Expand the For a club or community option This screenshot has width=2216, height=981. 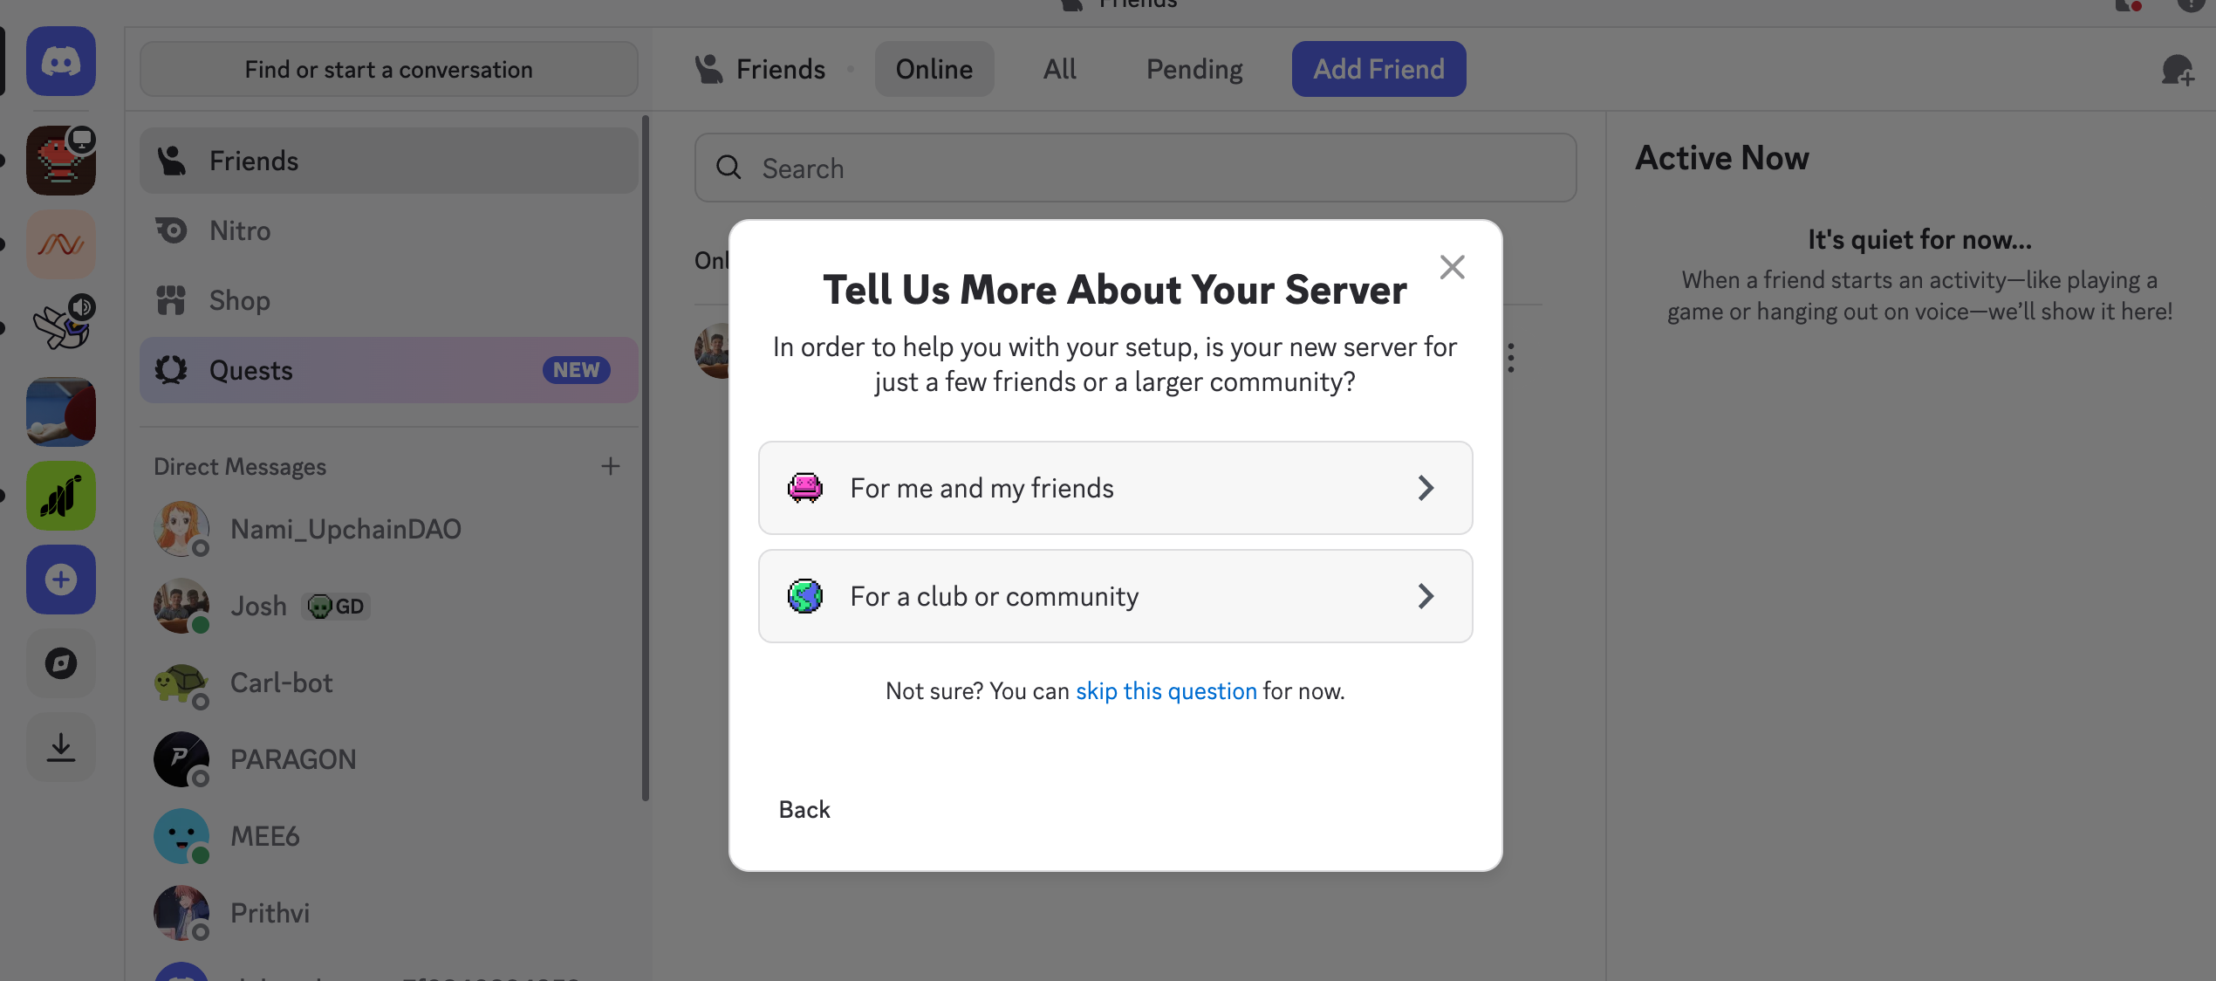(1115, 596)
